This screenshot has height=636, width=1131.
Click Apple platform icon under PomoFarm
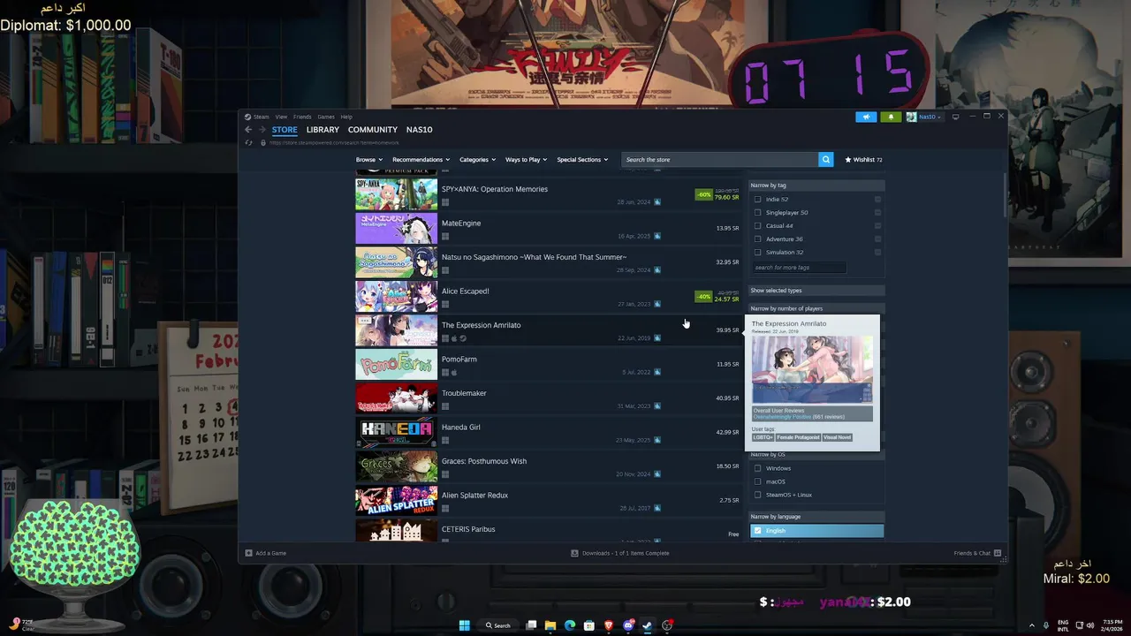coord(454,373)
